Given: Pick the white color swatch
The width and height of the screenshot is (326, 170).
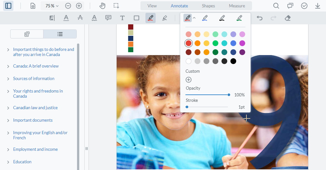Looking at the screenshot, I should (189, 61).
